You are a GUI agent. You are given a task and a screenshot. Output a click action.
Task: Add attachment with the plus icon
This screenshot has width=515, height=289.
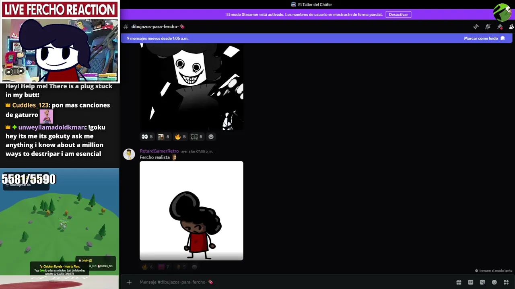pyautogui.click(x=129, y=282)
